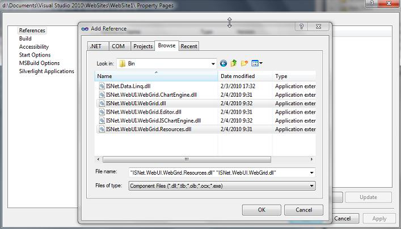
Task: Open the Recent tab
Action: click(189, 46)
